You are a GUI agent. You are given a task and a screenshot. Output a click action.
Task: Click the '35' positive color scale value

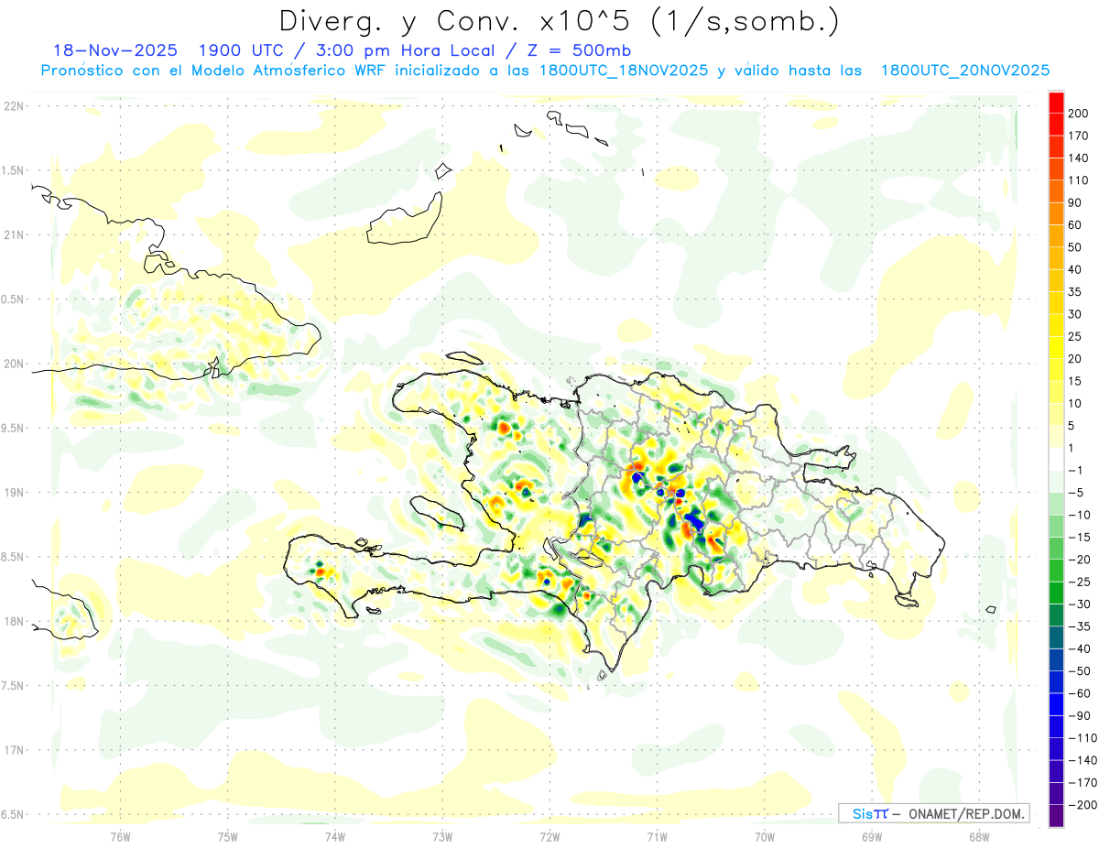pyautogui.click(x=1075, y=291)
